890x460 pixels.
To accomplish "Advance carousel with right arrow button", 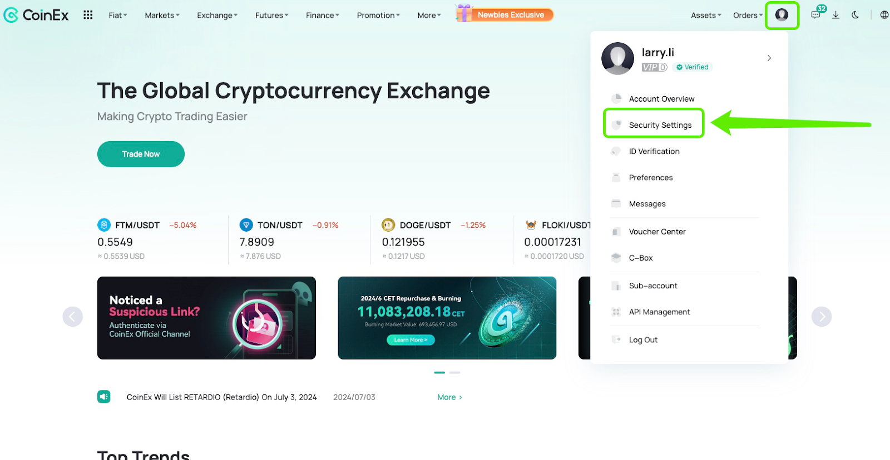I will (822, 317).
